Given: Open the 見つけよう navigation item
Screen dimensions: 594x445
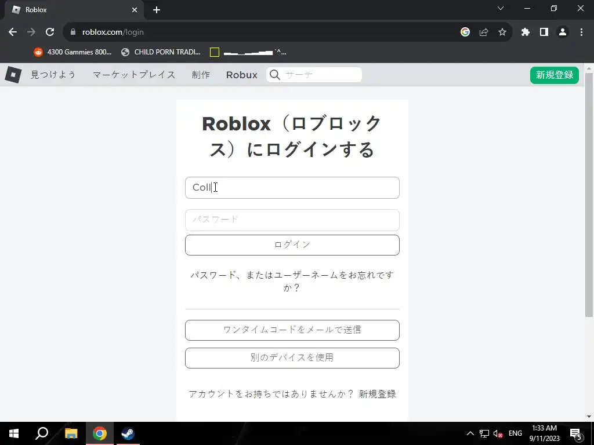Looking at the screenshot, I should tap(53, 75).
